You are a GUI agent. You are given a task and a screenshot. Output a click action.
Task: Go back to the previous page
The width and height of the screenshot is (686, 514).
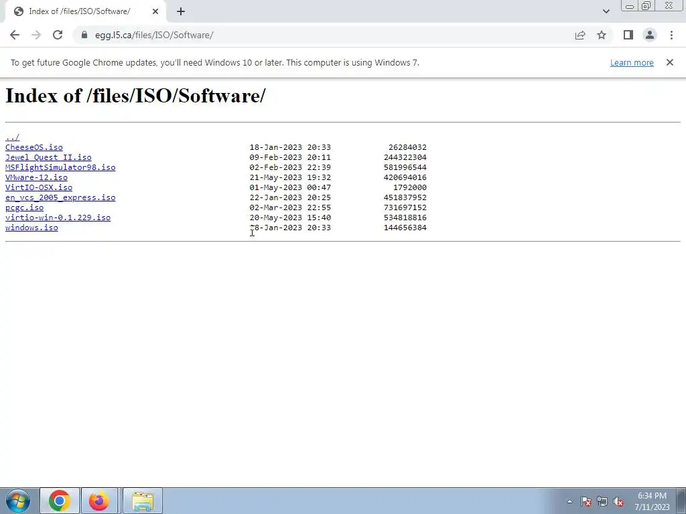point(15,35)
